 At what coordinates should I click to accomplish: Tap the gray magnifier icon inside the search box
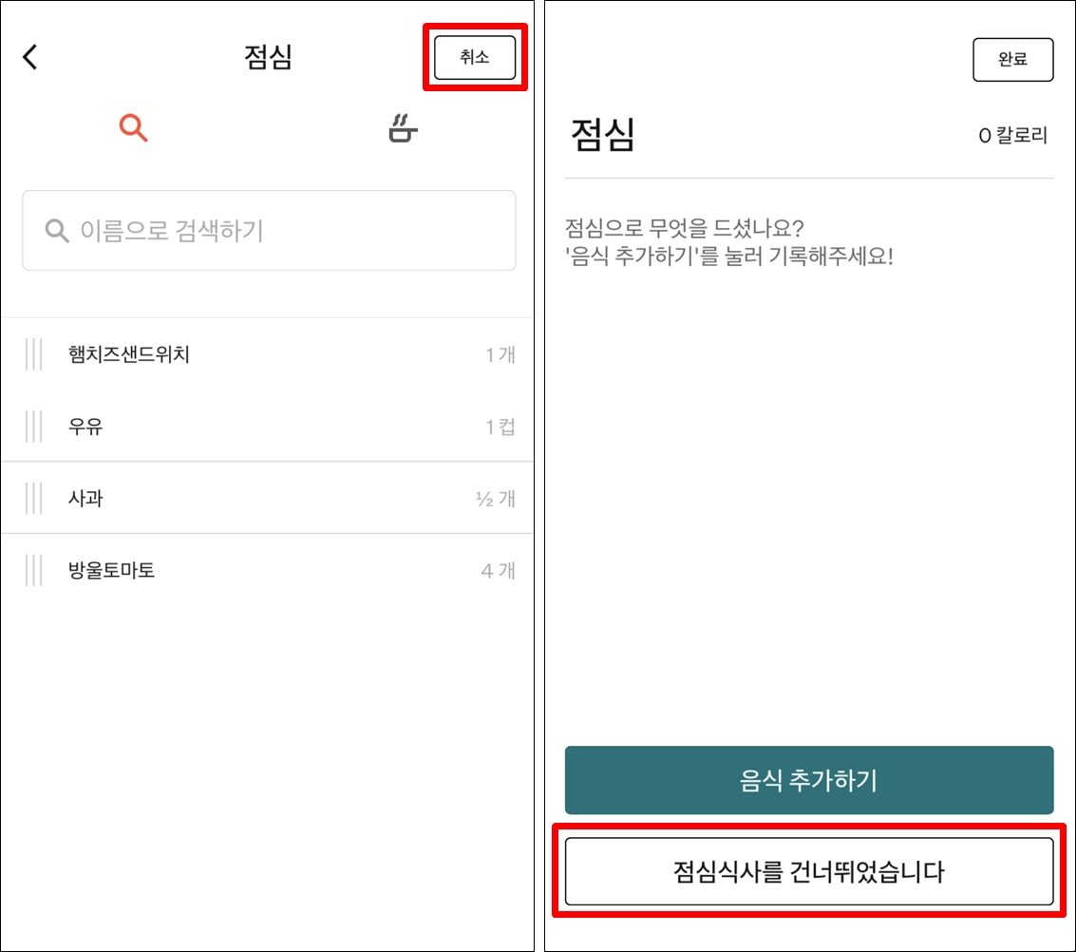click(x=57, y=230)
